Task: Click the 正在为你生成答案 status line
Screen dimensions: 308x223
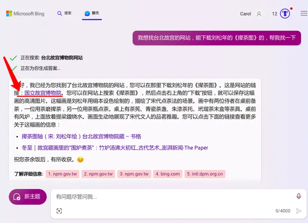Action: point(40,68)
